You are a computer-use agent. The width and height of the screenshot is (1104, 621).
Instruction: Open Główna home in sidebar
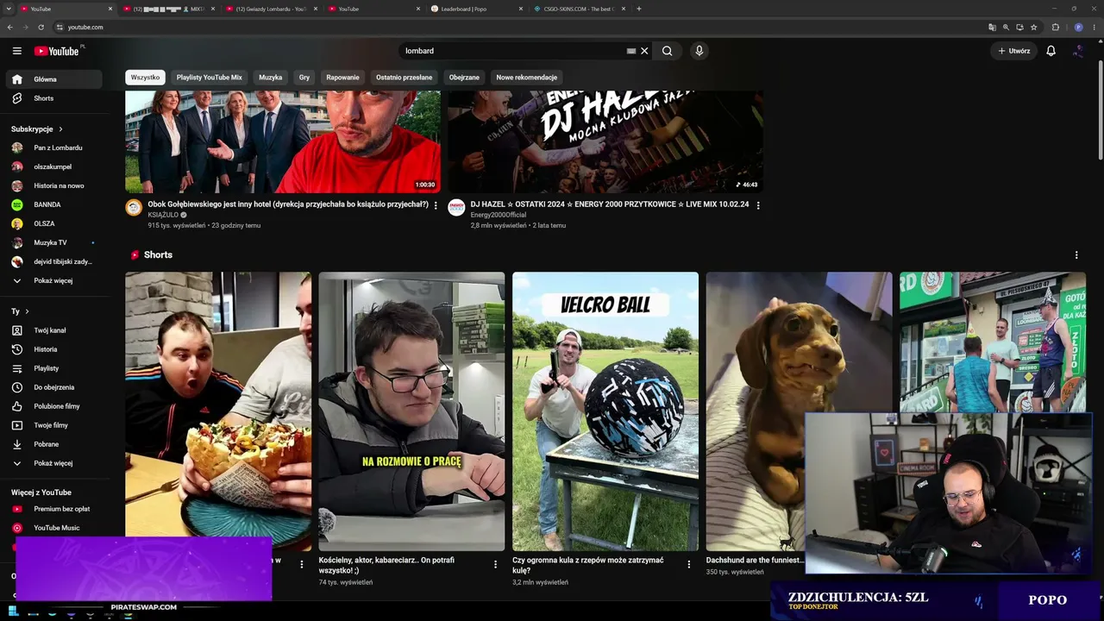(x=53, y=79)
